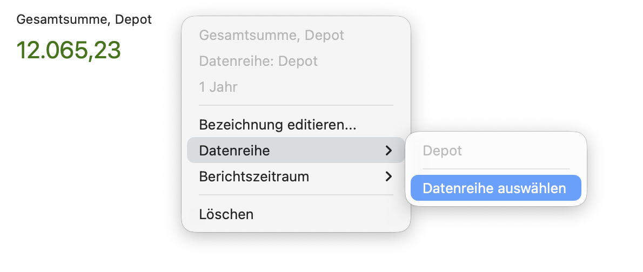Click greyed 'Gesamtsumme, Depot' header in menu
This screenshot has width=643, height=272.
click(x=272, y=35)
